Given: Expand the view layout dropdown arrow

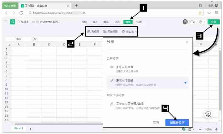Looking at the screenshot, I should pos(193,129).
